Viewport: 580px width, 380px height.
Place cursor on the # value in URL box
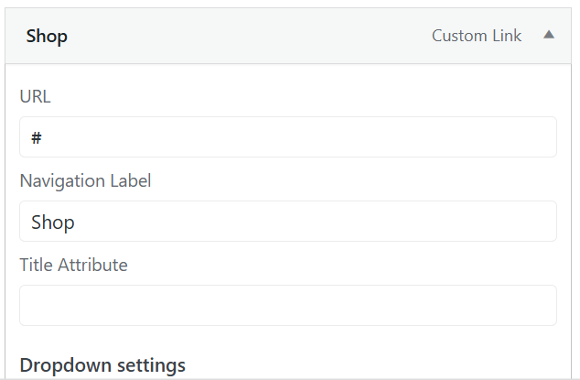[37, 137]
